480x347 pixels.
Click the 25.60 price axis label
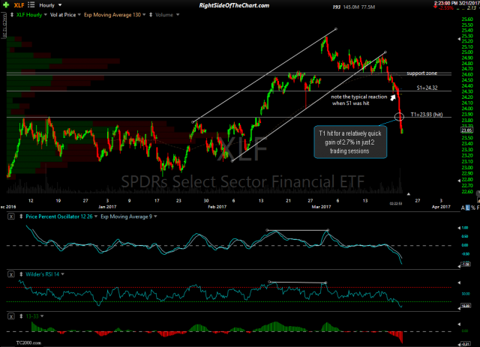(x=467, y=19)
